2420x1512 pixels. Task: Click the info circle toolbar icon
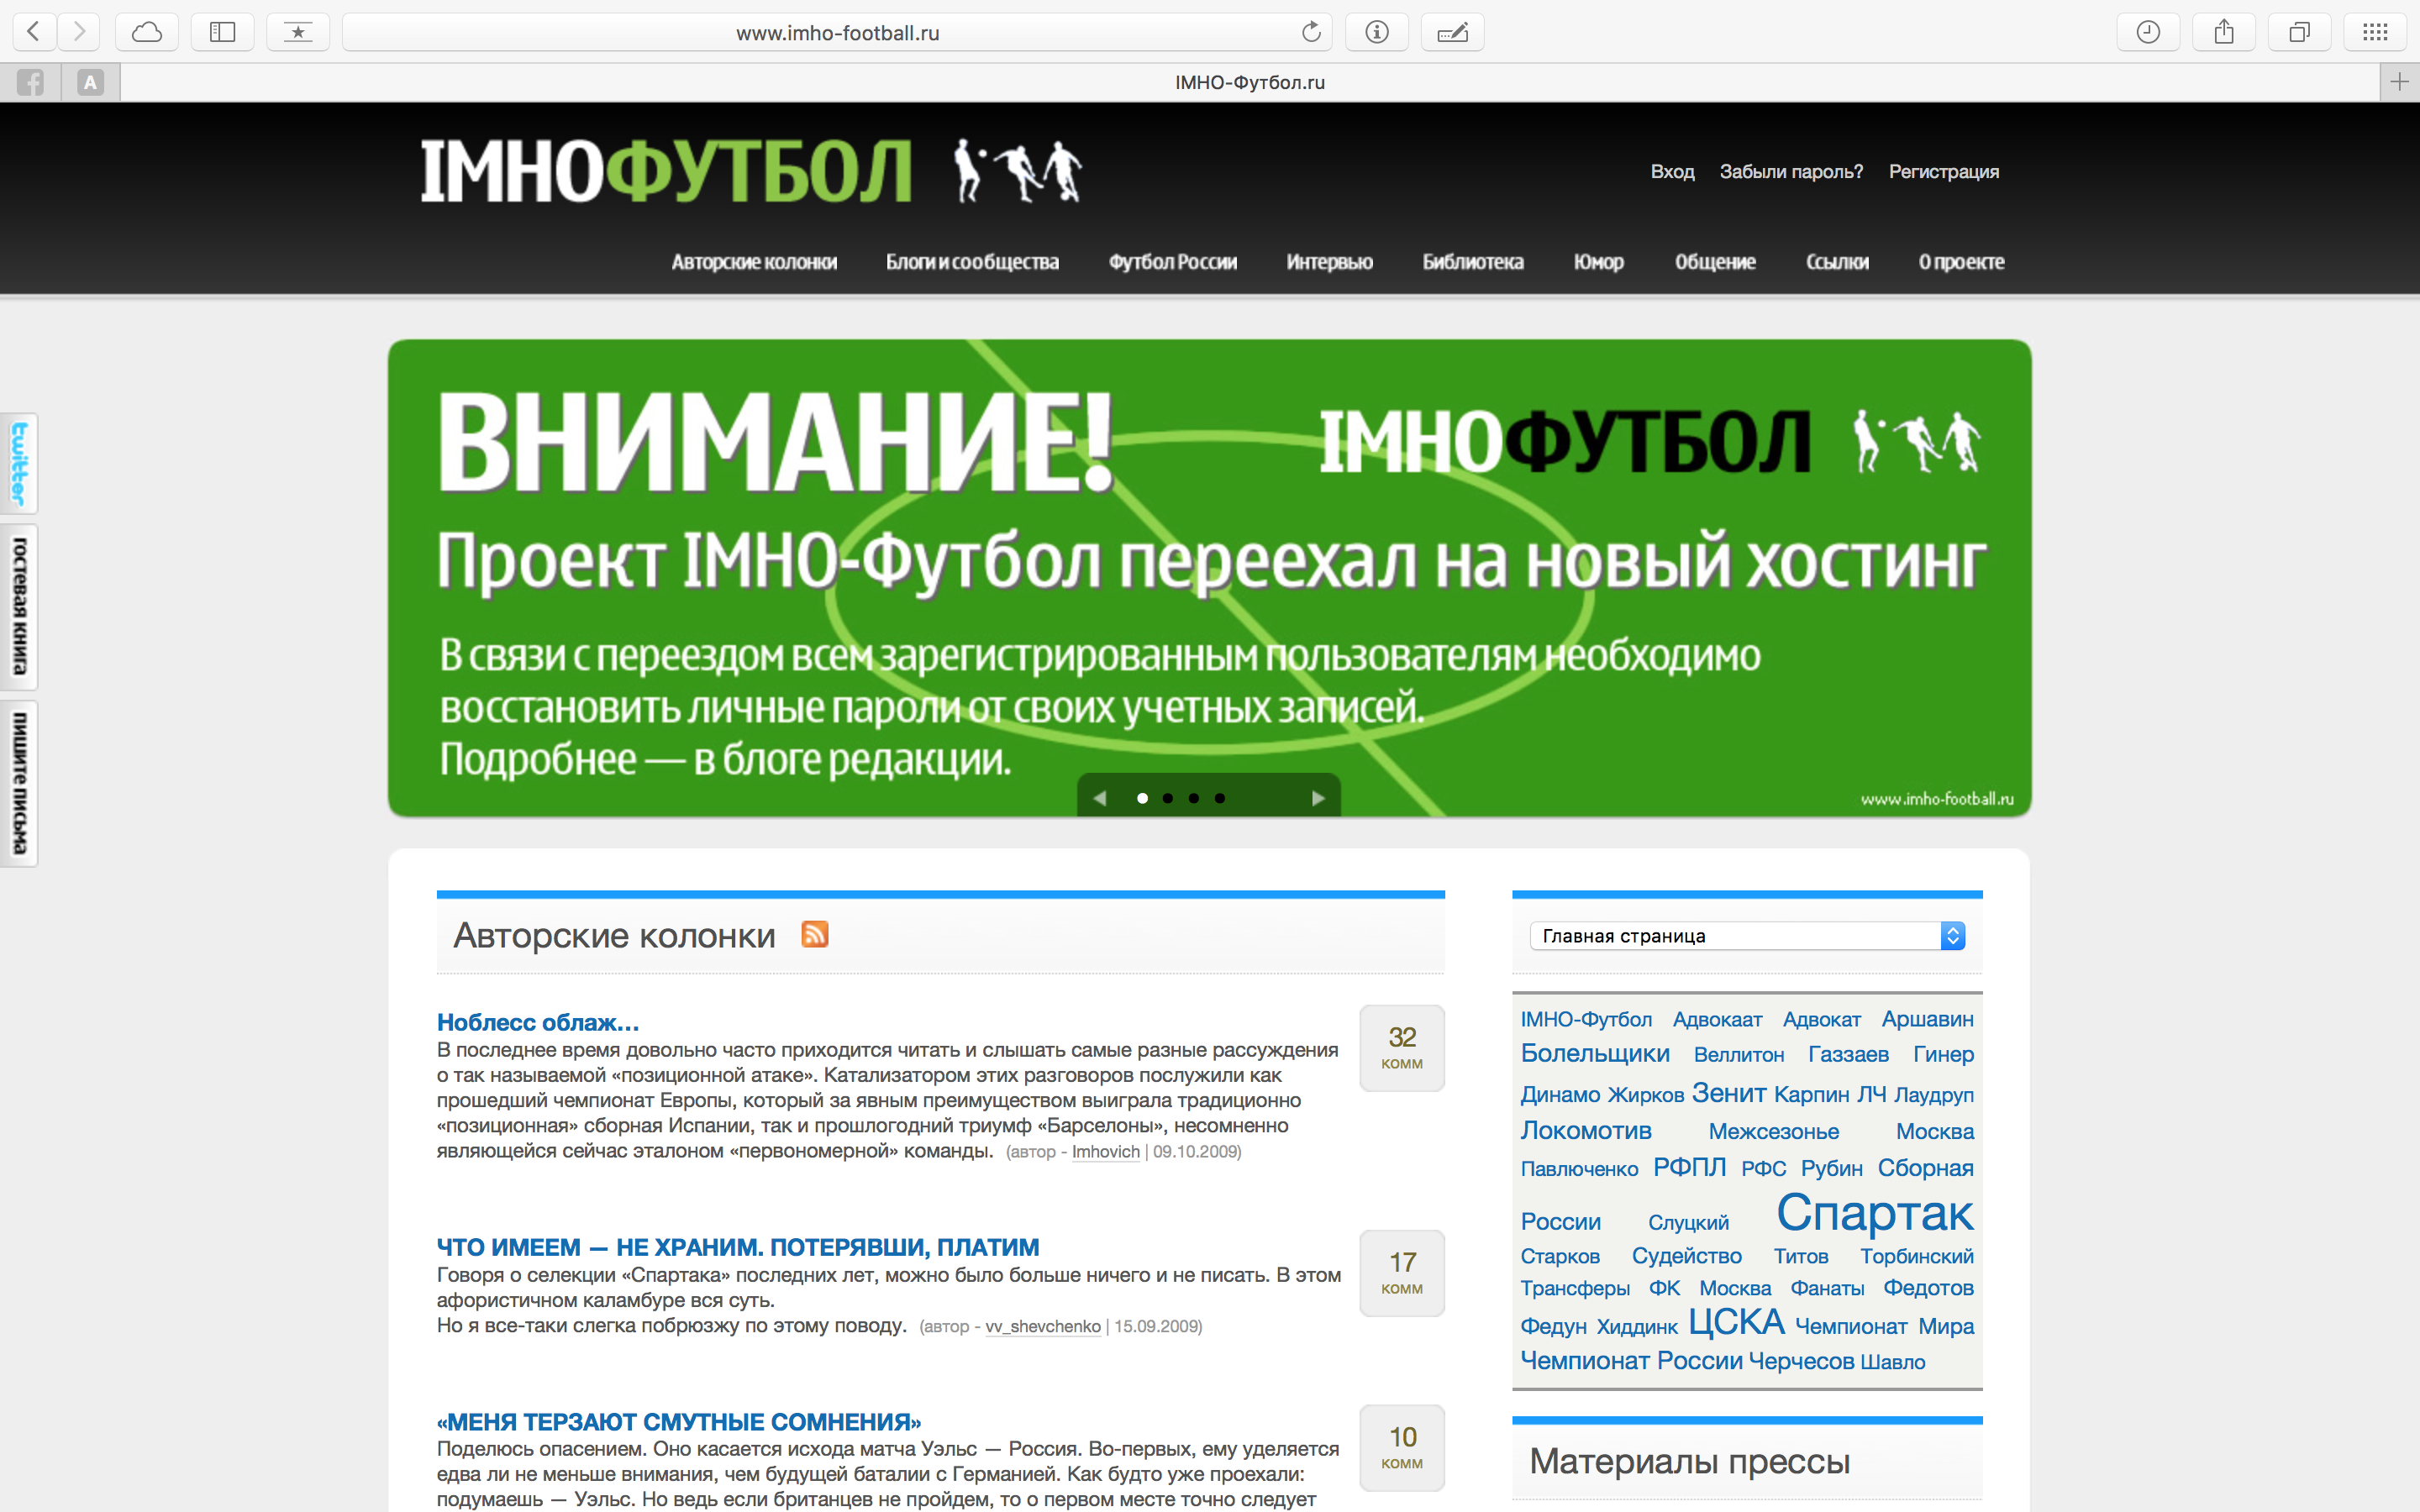pos(1377,32)
